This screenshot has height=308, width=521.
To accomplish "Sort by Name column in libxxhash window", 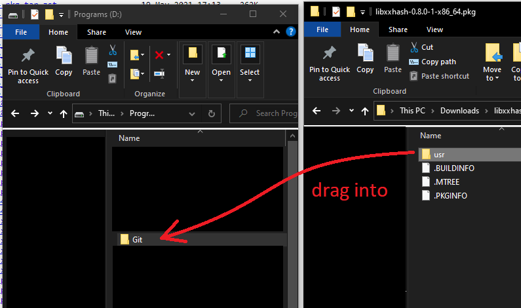I will pos(431,136).
